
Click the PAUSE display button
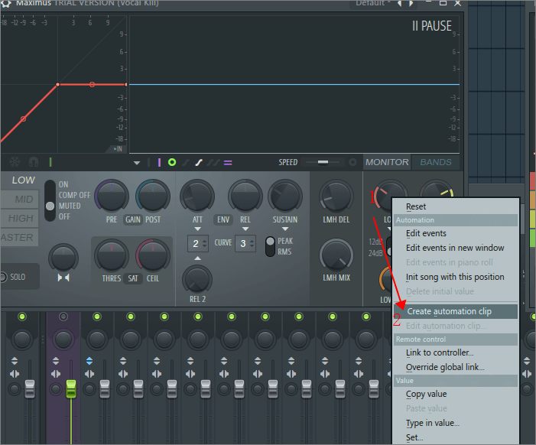[432, 26]
